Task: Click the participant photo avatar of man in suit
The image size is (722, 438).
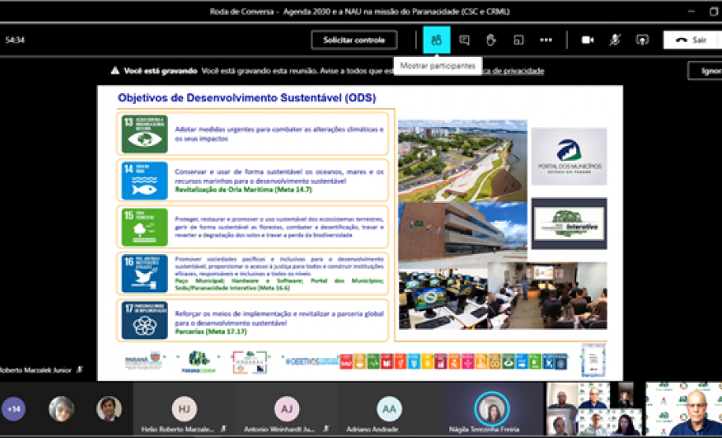Action: [x=109, y=409]
